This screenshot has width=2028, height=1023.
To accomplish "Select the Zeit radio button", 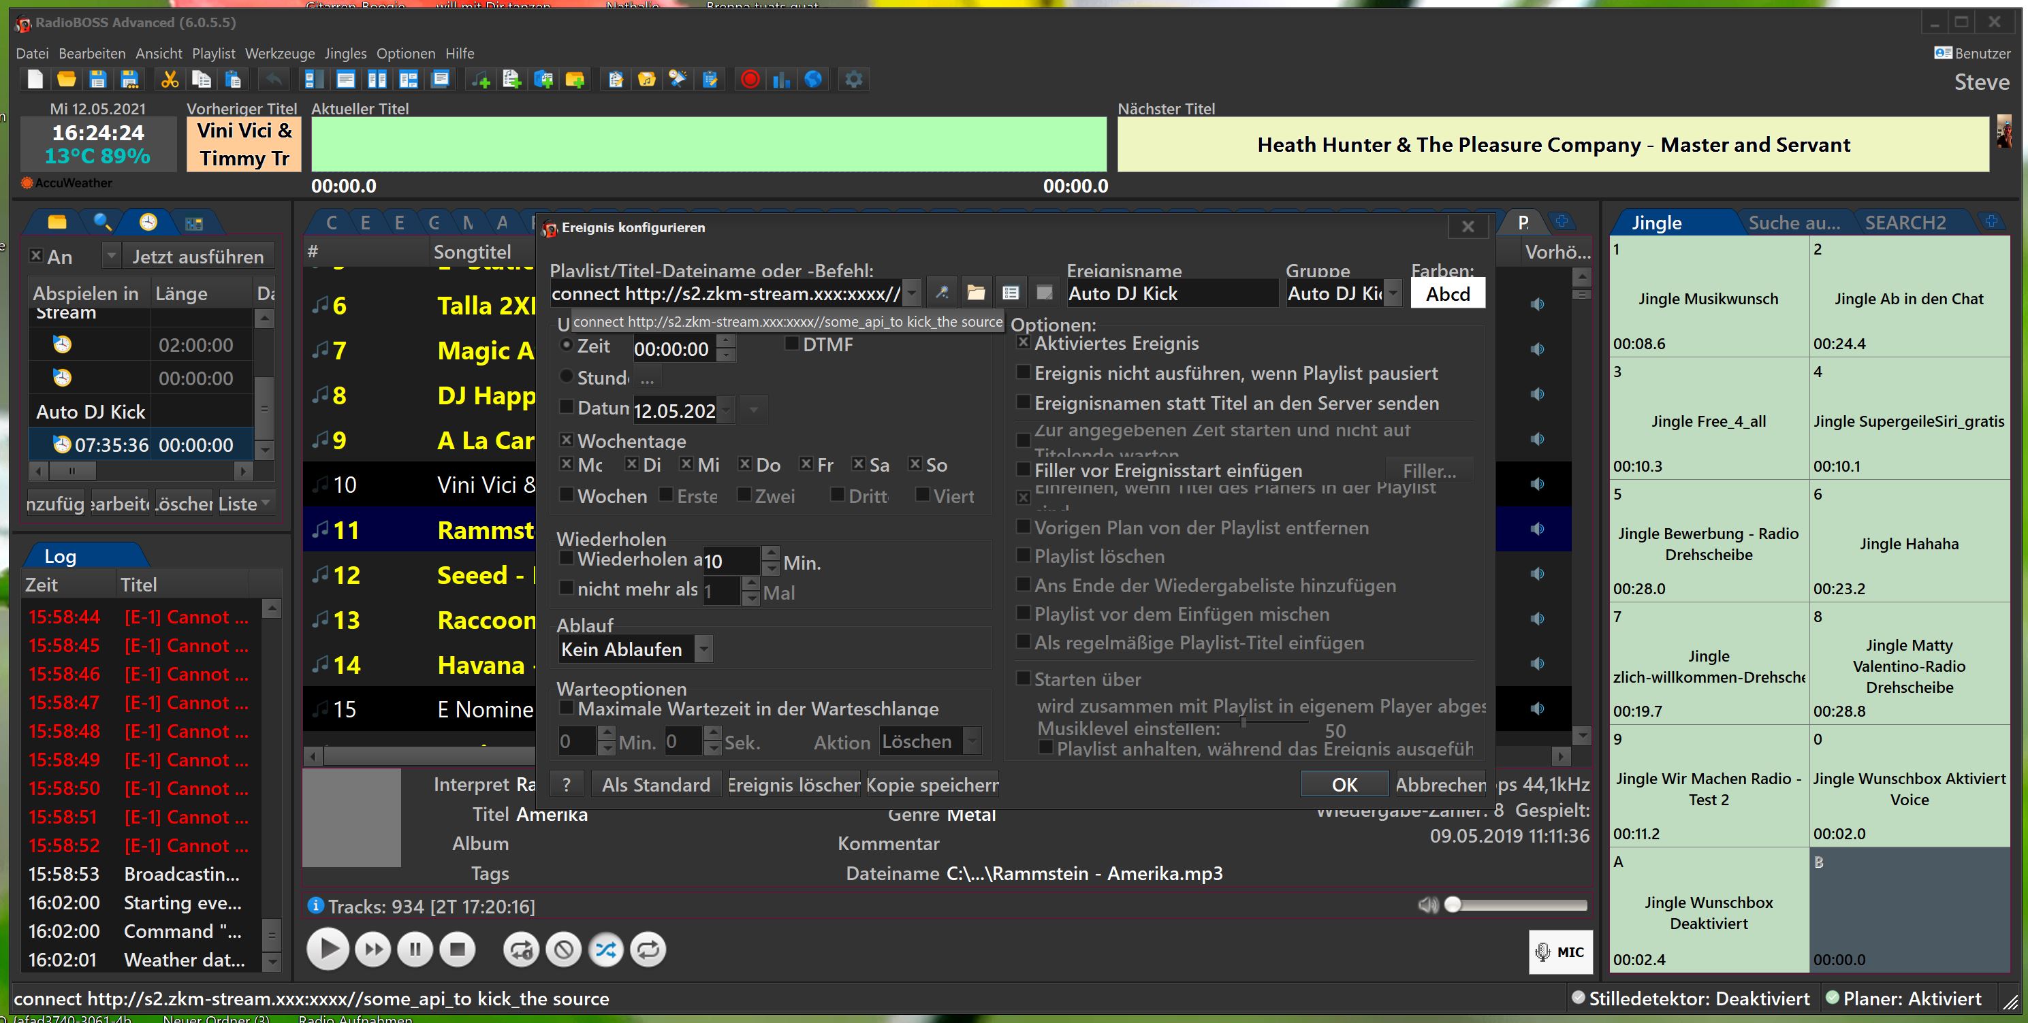I will [566, 346].
